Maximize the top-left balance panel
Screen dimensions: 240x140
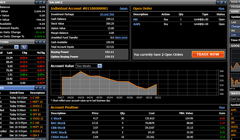click(40, 2)
